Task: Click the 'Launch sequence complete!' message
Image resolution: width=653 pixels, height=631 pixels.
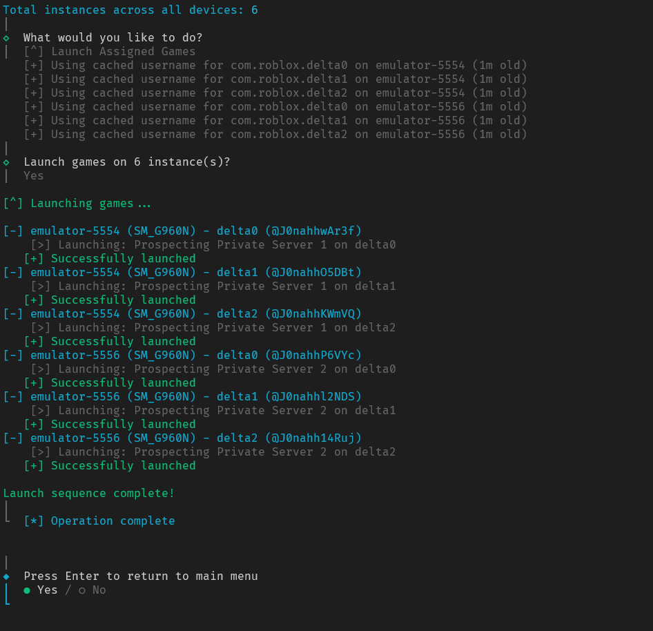Action: (x=89, y=493)
